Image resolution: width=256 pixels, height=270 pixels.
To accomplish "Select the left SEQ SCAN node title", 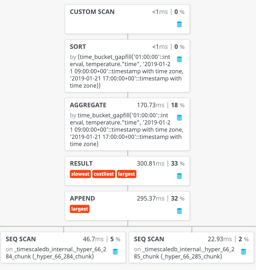I will click(x=21, y=239).
